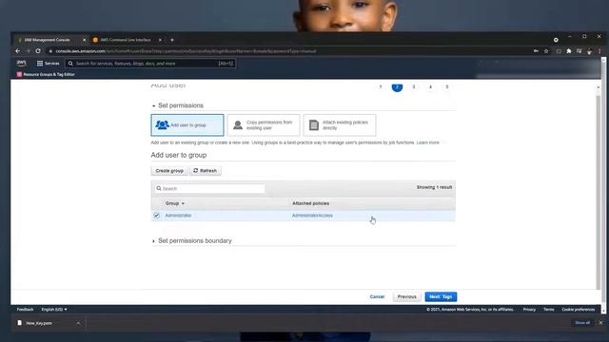Screen dimensions: 609x342
Task: Open the downloaded New_Key.pem file
Action: click(39, 323)
